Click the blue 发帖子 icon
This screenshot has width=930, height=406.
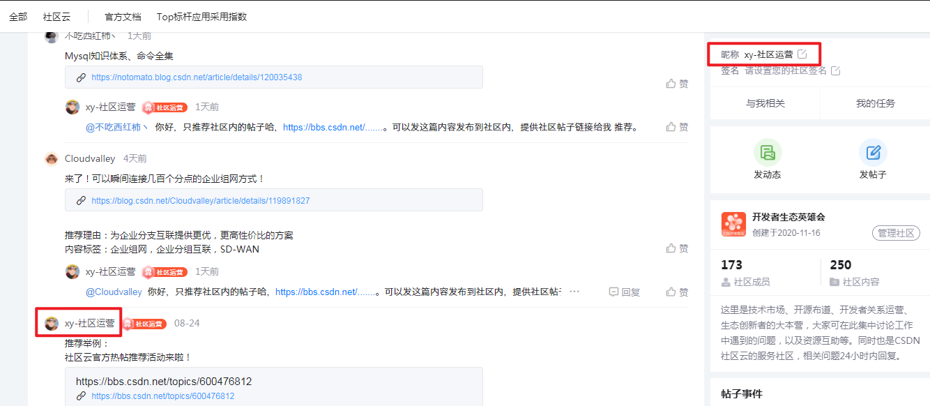pos(873,152)
